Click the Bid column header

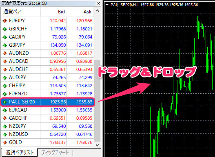click(x=53, y=12)
